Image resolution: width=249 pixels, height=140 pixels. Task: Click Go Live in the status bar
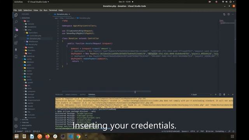point(210,131)
